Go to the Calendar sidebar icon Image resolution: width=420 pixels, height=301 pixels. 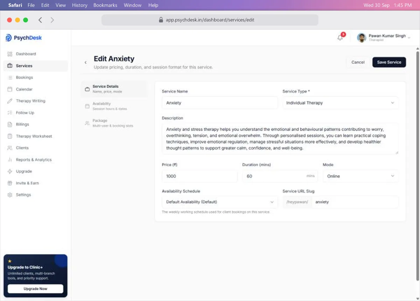coord(10,89)
